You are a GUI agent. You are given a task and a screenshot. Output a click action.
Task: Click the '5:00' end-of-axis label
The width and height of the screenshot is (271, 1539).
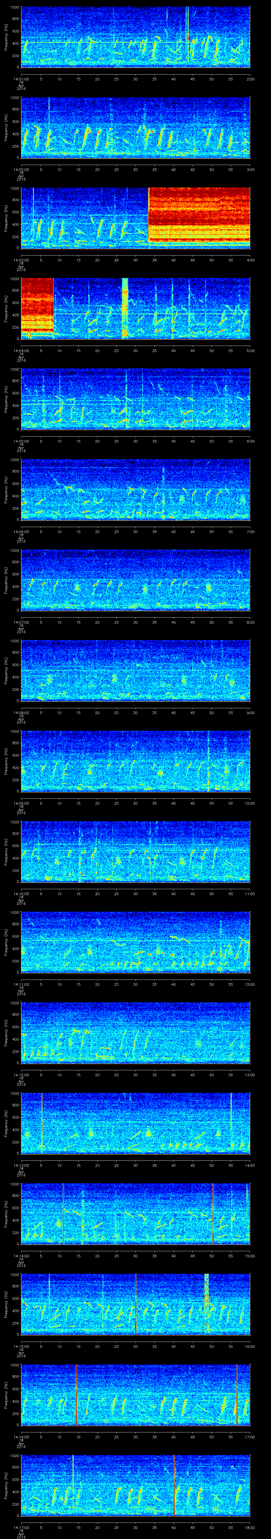point(250,350)
